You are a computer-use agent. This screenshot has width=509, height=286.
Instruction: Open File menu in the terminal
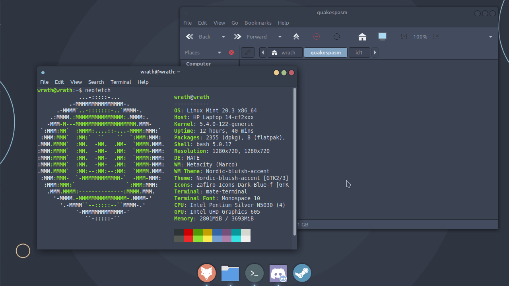[44, 82]
